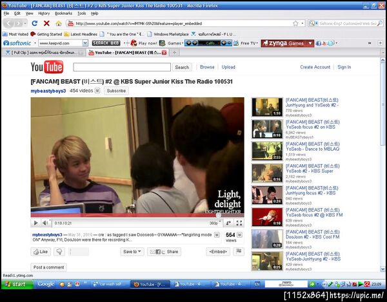Click the Sign In link
Screen dimensions: 387x302
[344, 67]
